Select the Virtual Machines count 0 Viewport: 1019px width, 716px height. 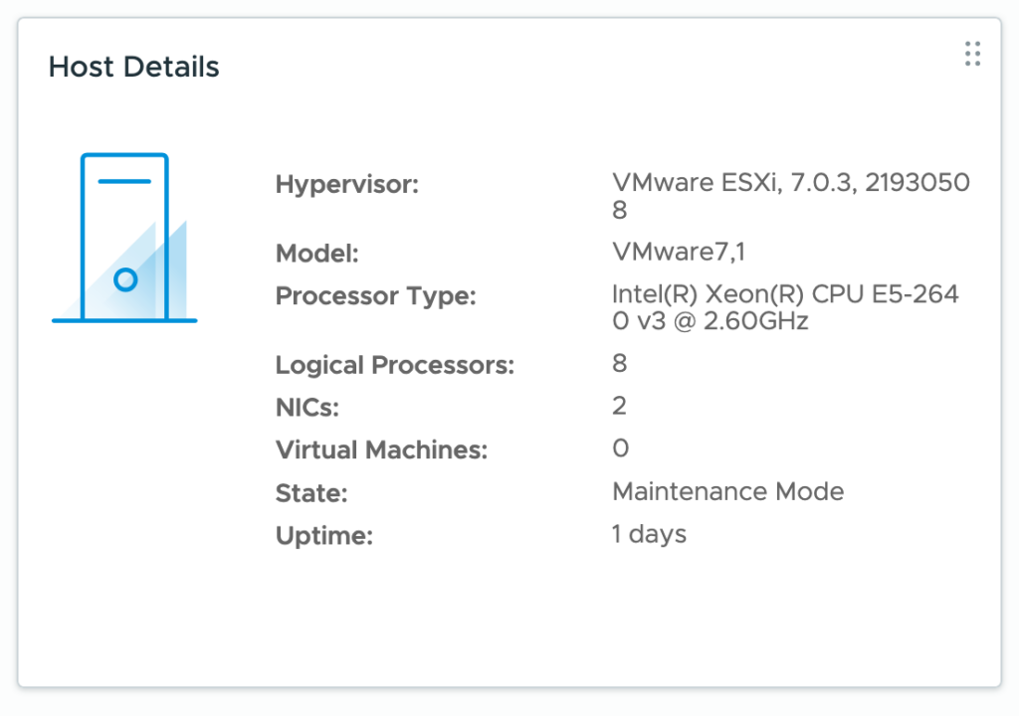(620, 448)
